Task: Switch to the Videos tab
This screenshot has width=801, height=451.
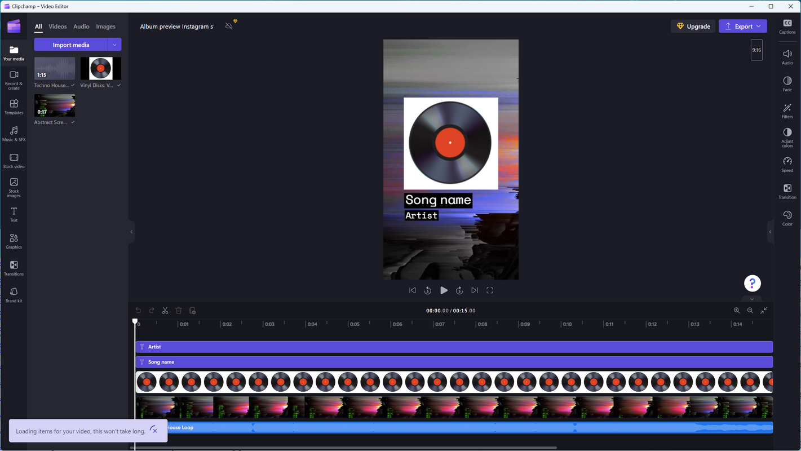Action: [57, 26]
